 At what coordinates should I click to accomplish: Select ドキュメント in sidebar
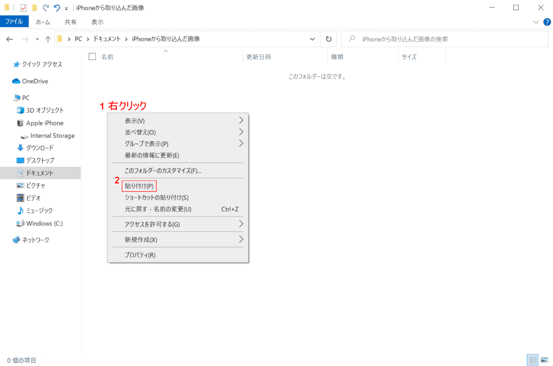40,173
